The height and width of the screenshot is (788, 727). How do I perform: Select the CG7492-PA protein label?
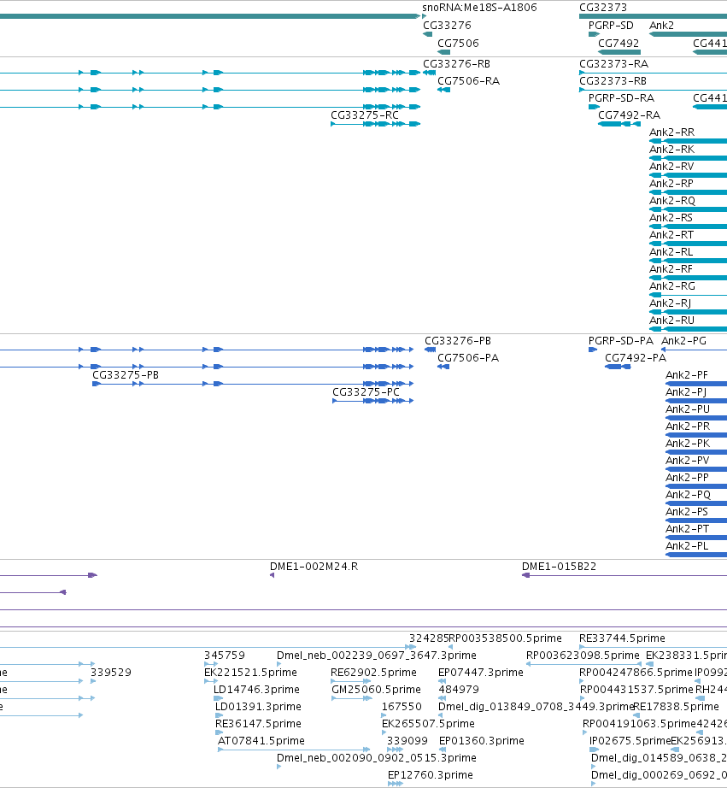tap(635, 358)
